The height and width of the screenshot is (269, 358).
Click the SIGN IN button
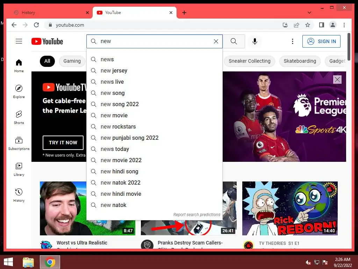321,41
